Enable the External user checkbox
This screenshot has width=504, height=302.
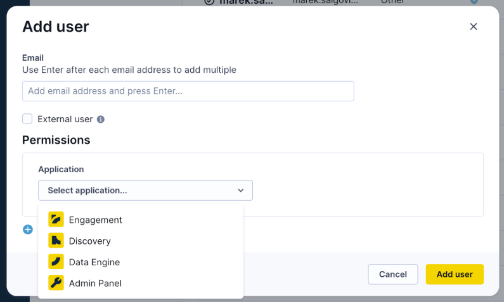click(27, 119)
